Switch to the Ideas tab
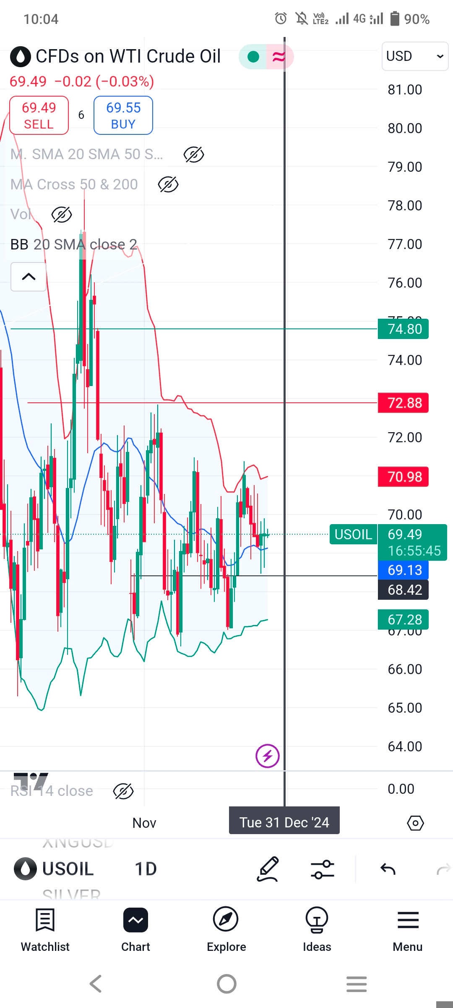Image resolution: width=453 pixels, height=1008 pixels. point(317,930)
